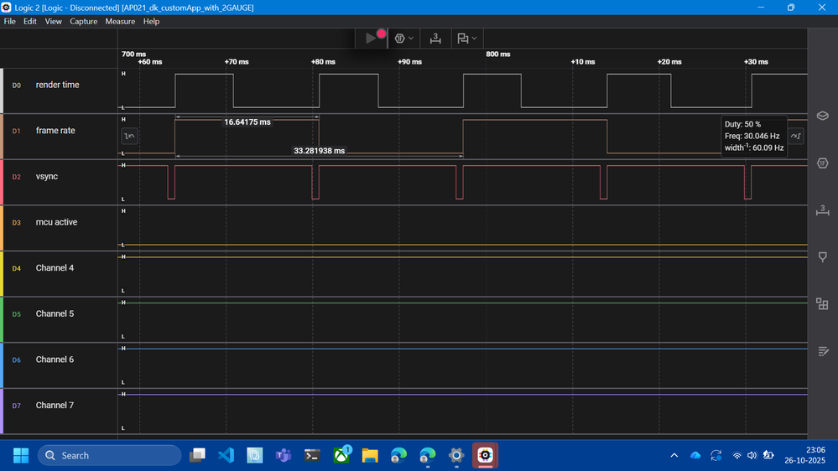This screenshot has height=471, width=838.
Task: Click the 700 ms timeline marker
Action: coord(133,54)
